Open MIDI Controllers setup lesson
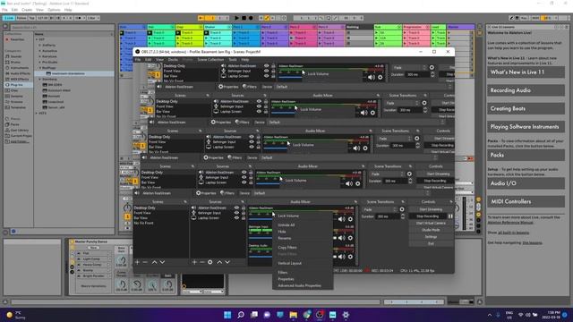The width and height of the screenshot is (573, 322). pos(526,201)
